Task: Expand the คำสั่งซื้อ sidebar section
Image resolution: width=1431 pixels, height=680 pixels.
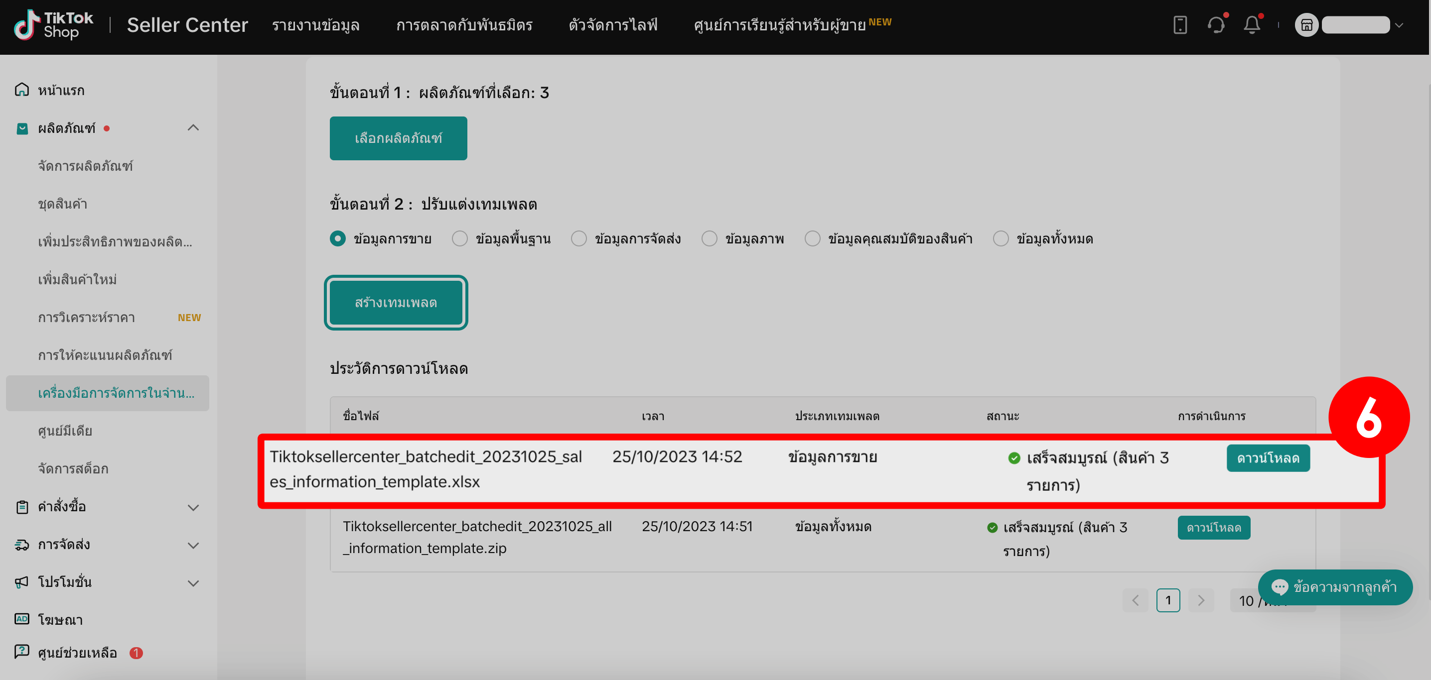Action: 193,507
